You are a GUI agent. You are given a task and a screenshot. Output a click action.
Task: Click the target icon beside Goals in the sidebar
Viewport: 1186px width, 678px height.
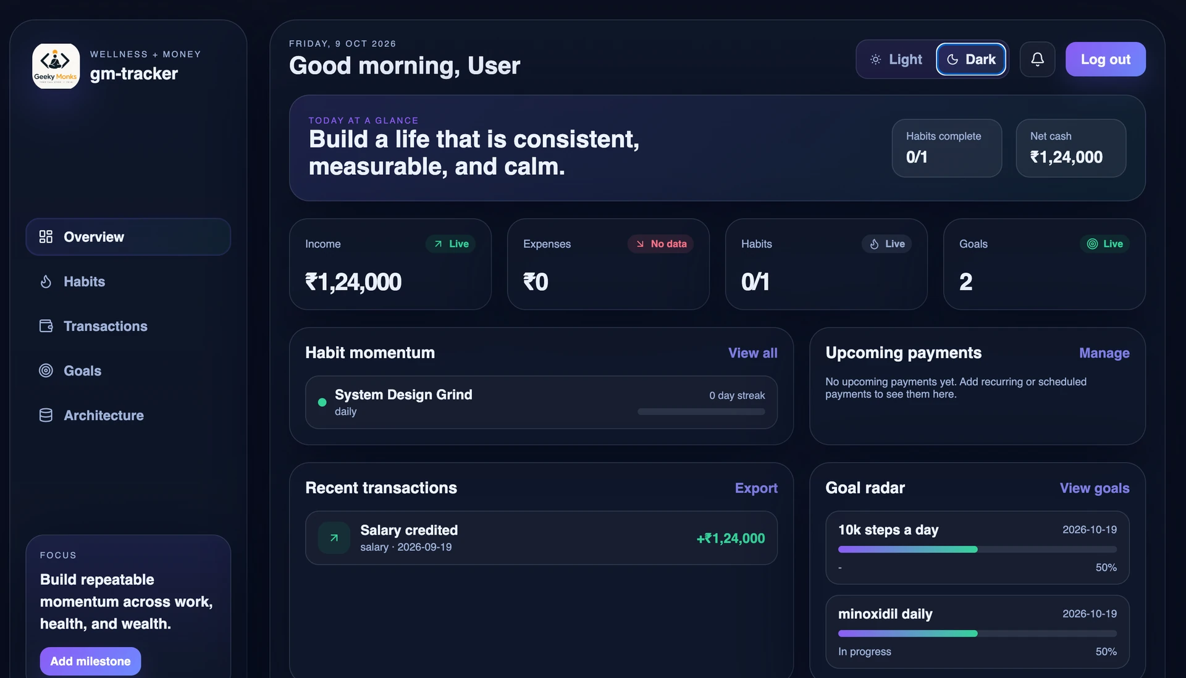pos(46,370)
